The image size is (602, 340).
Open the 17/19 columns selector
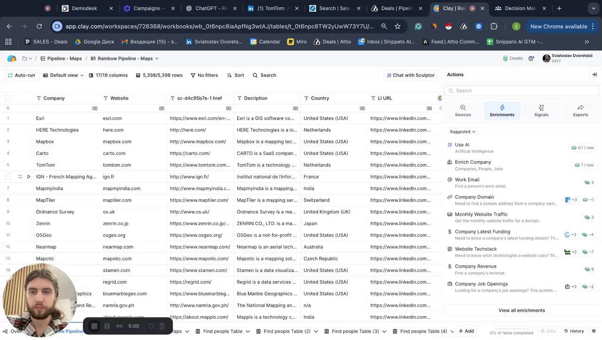(x=108, y=75)
